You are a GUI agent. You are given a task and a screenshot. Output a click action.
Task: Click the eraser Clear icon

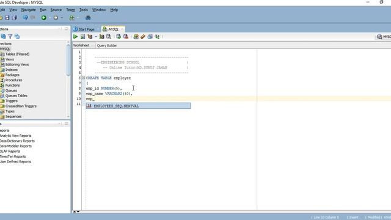pos(143,37)
